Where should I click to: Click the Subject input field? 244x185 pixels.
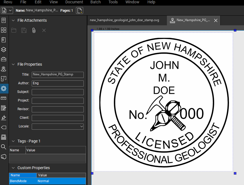(58, 92)
